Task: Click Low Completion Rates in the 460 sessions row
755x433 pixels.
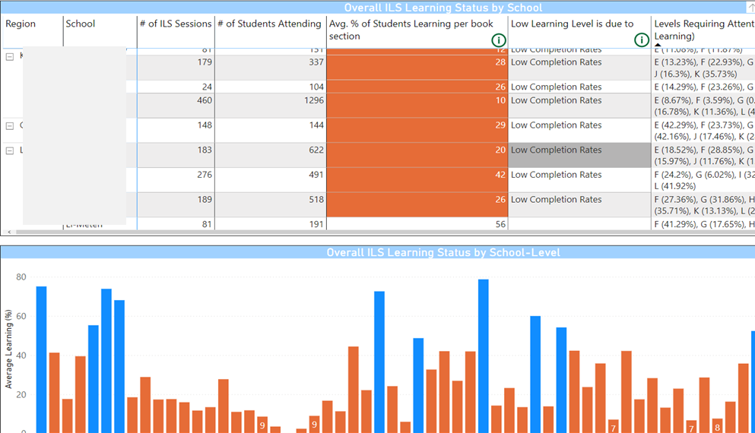Action: point(579,106)
